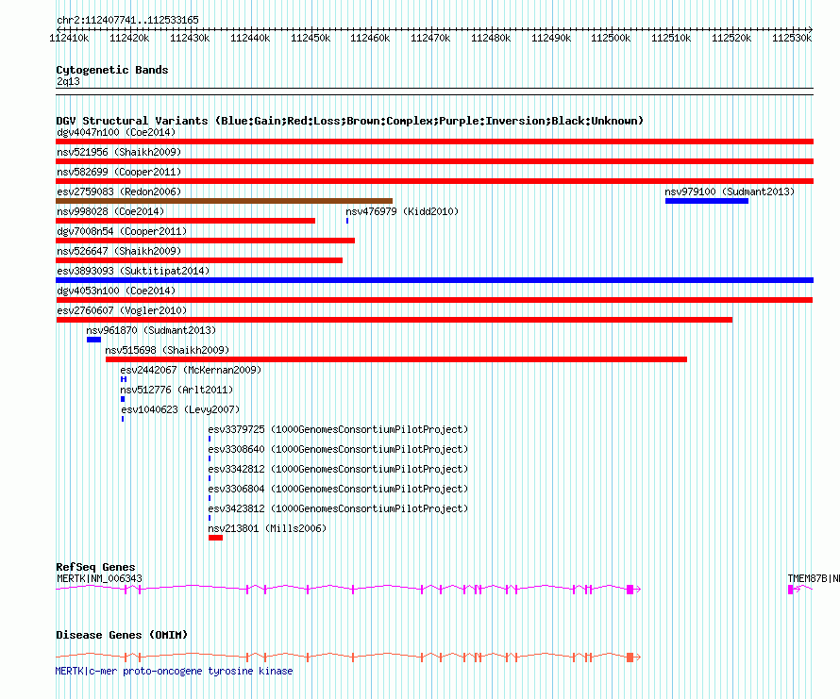Click the dgv7008n54 red loss bar
840x699 pixels.
(x=205, y=241)
